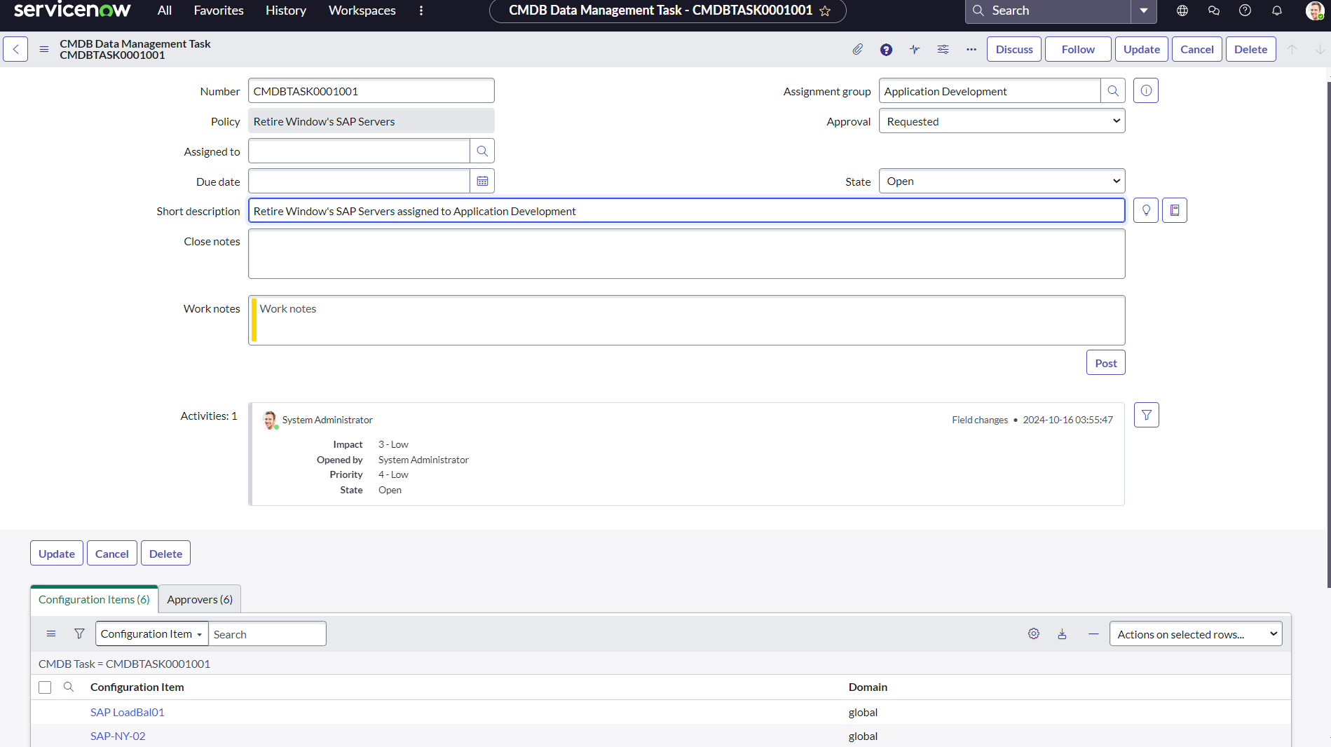Image resolution: width=1331 pixels, height=747 pixels.
Task: Click the back arrow button
Action: (x=15, y=49)
